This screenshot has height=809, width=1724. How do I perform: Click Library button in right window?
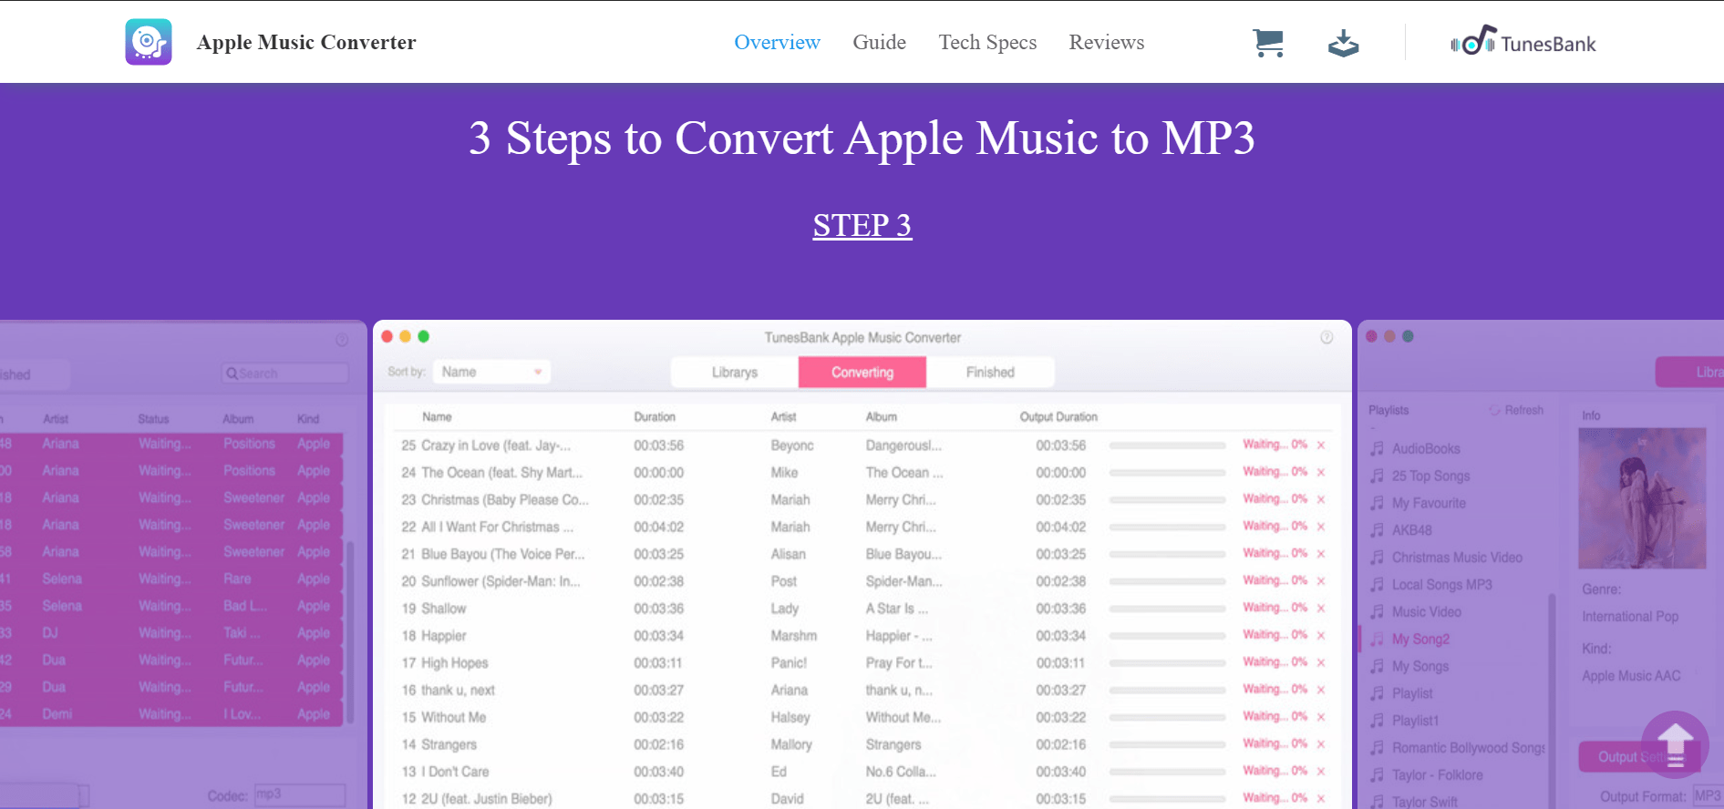pyautogui.click(x=1690, y=372)
